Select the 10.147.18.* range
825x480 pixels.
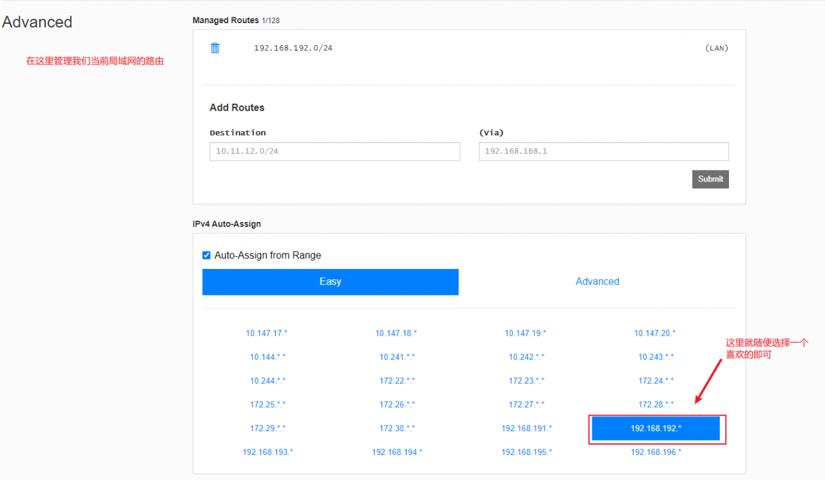(x=396, y=333)
